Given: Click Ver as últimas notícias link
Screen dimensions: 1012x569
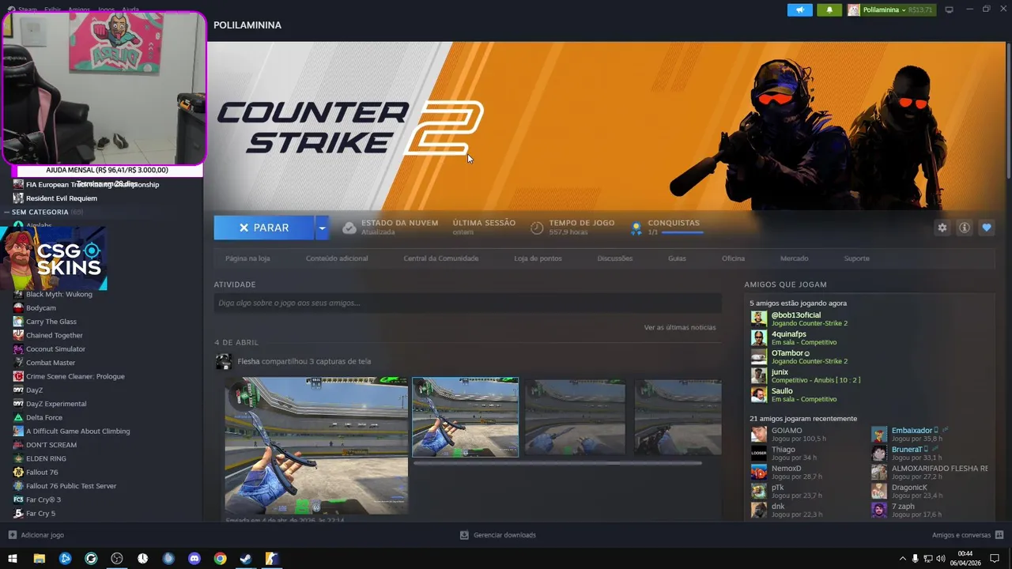Looking at the screenshot, I should [680, 327].
